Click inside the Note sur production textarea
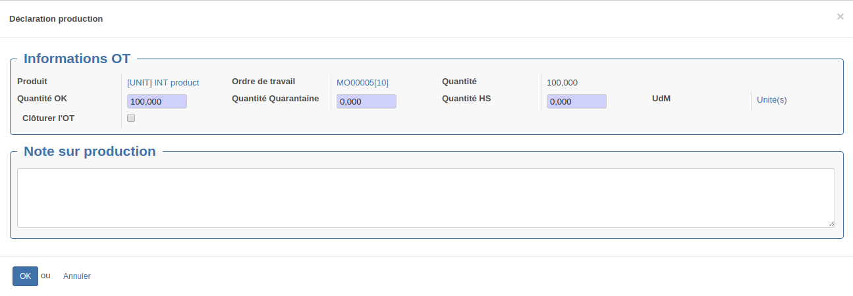Image resolution: width=853 pixels, height=296 pixels. (x=426, y=198)
